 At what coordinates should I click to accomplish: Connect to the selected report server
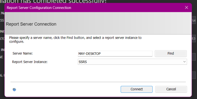pos(136,89)
